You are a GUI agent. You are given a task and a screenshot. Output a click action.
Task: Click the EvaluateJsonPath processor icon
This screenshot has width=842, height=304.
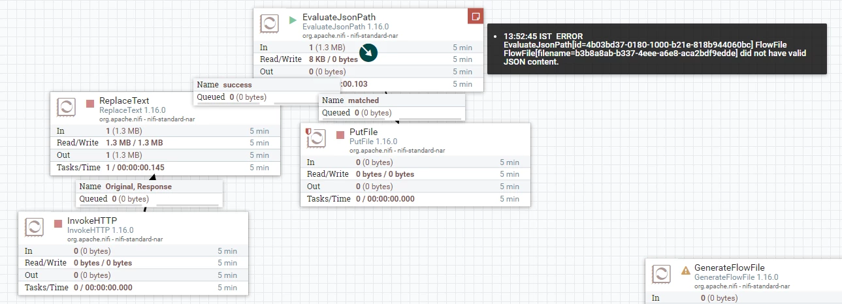point(270,25)
